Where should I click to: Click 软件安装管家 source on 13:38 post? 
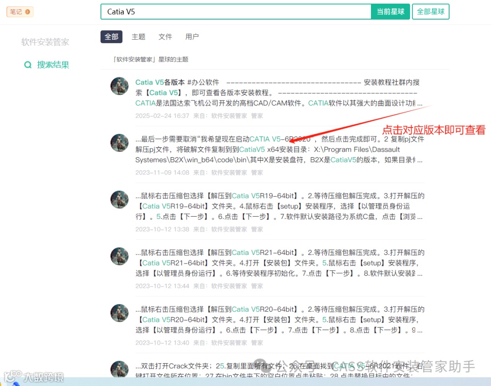click(x=229, y=229)
